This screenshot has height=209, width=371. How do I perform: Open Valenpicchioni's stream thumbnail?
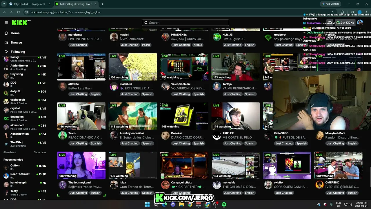tap(184, 67)
